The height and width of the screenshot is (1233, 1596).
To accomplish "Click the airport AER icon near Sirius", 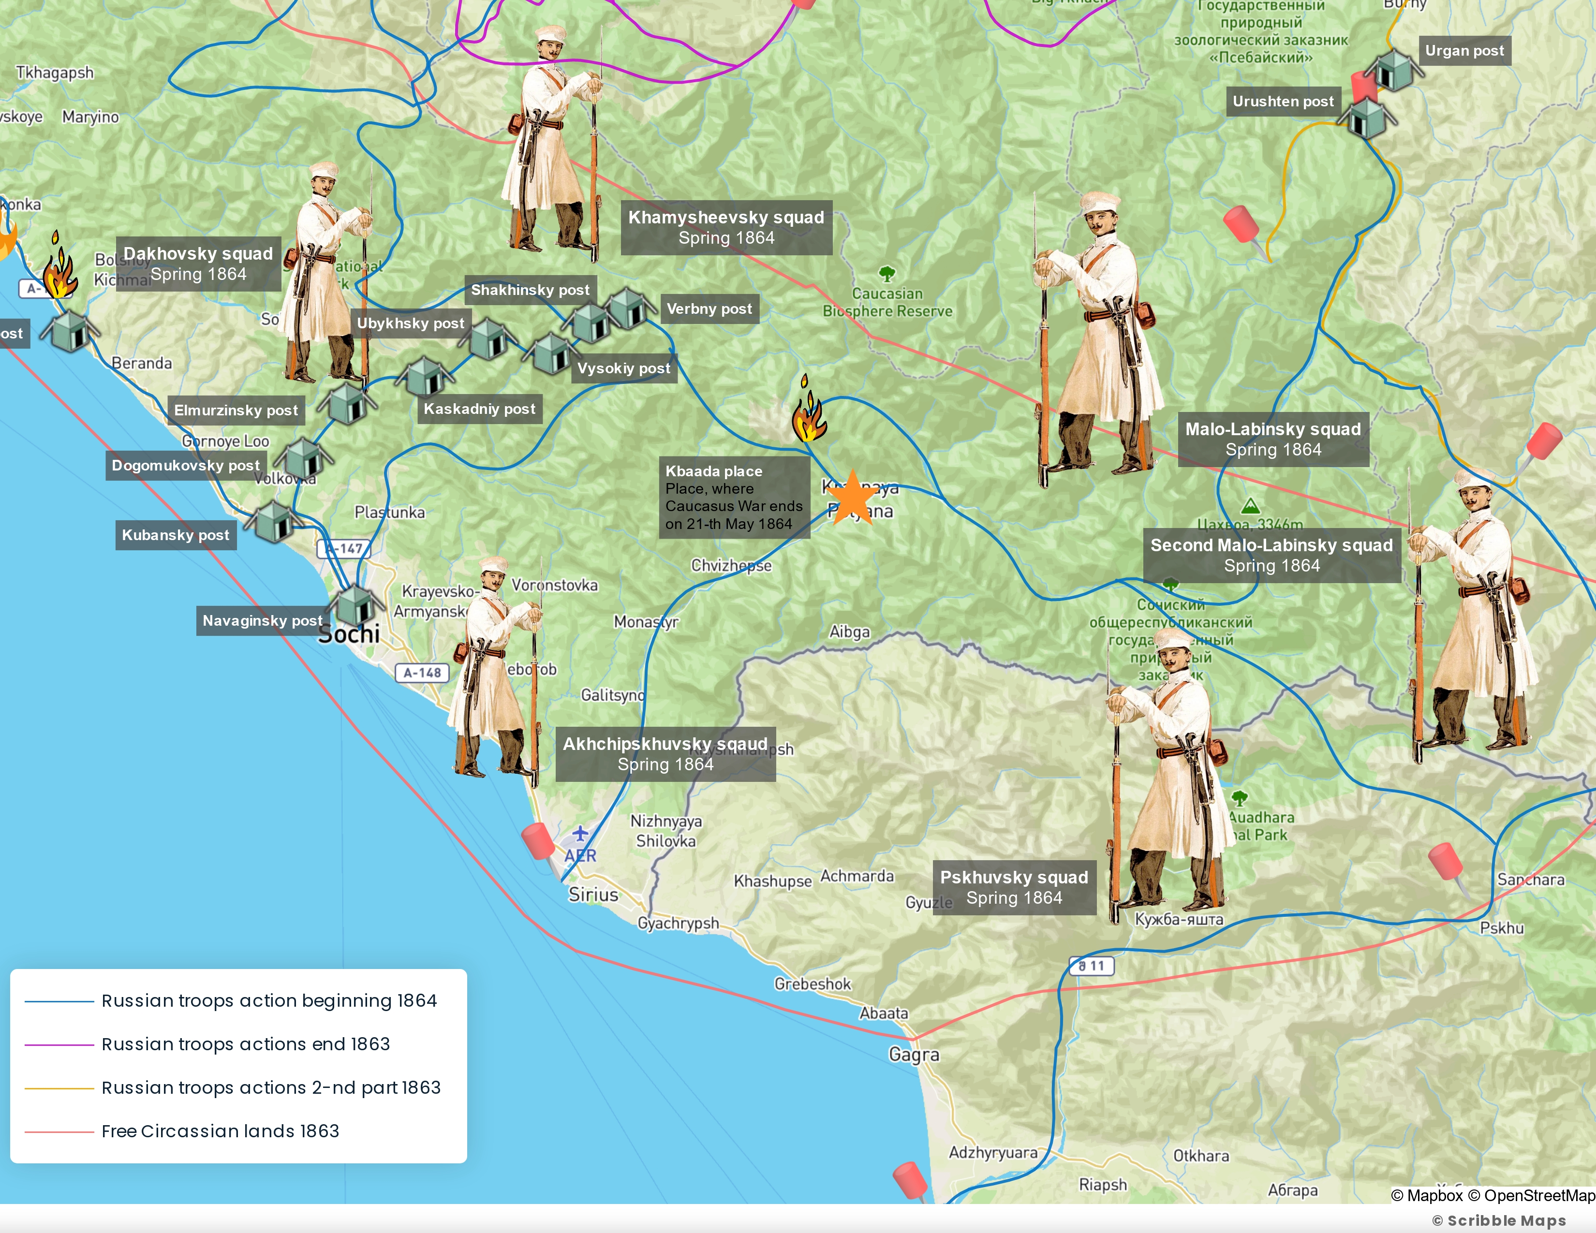I will (579, 834).
